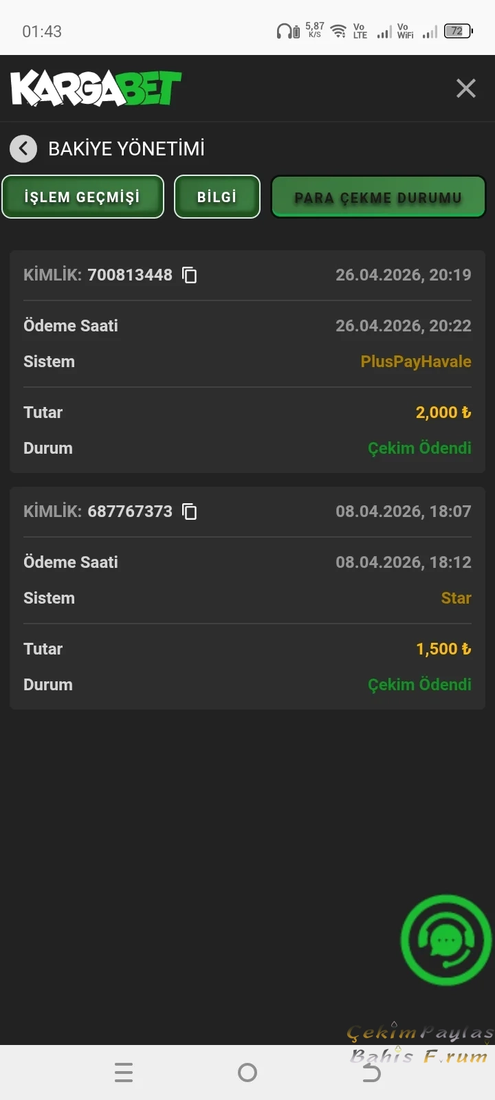Viewport: 495px width, 1100px height.
Task: Open the İşlem Geçmişi tab
Action: [x=82, y=197]
